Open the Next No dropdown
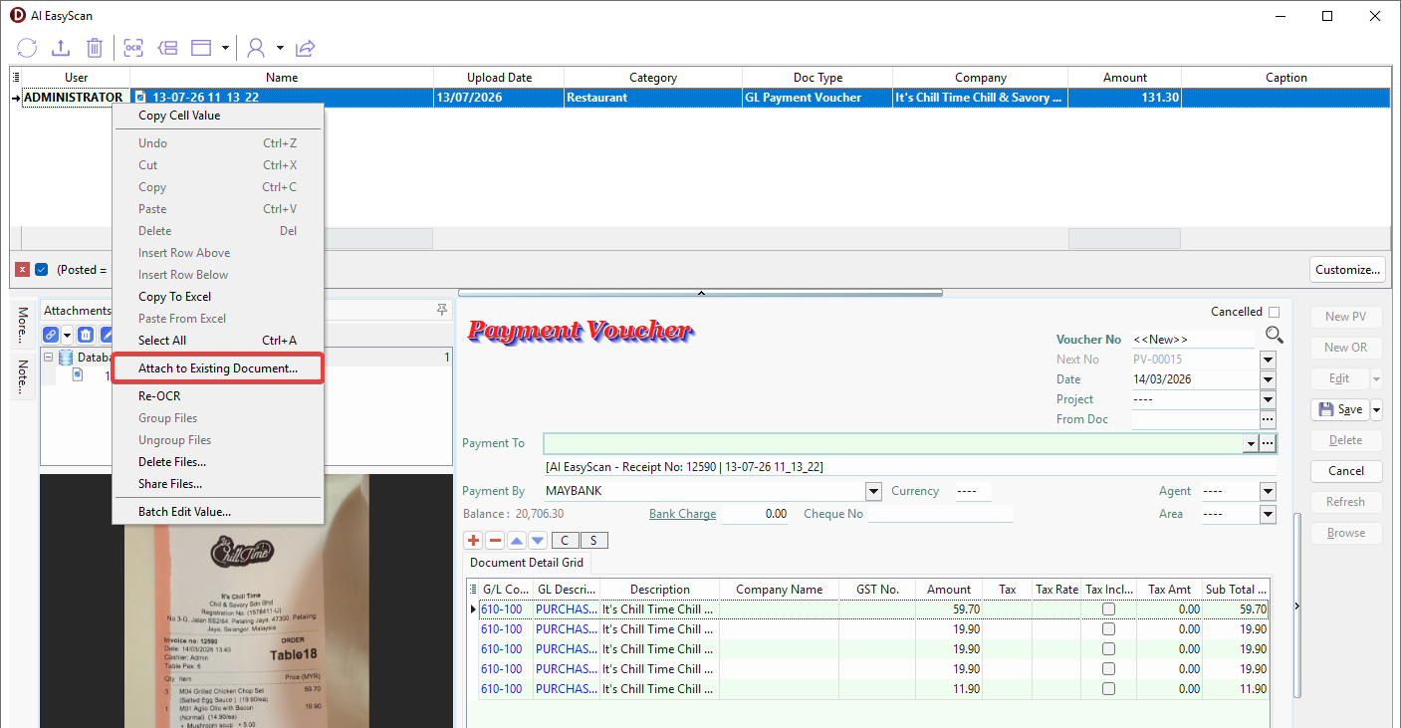Viewport: 1401px width, 728px height. (1268, 360)
